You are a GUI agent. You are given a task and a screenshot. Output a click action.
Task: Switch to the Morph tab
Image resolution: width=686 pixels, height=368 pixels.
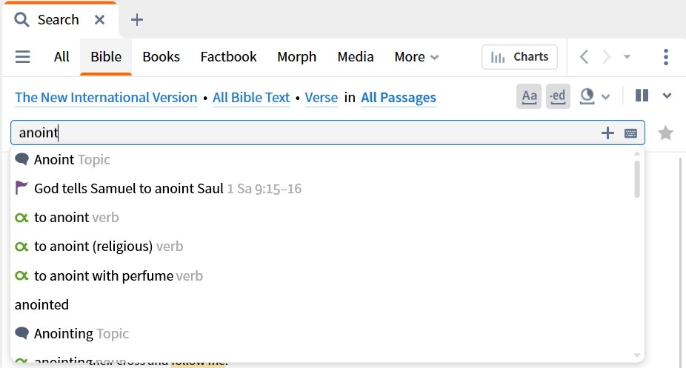(296, 57)
